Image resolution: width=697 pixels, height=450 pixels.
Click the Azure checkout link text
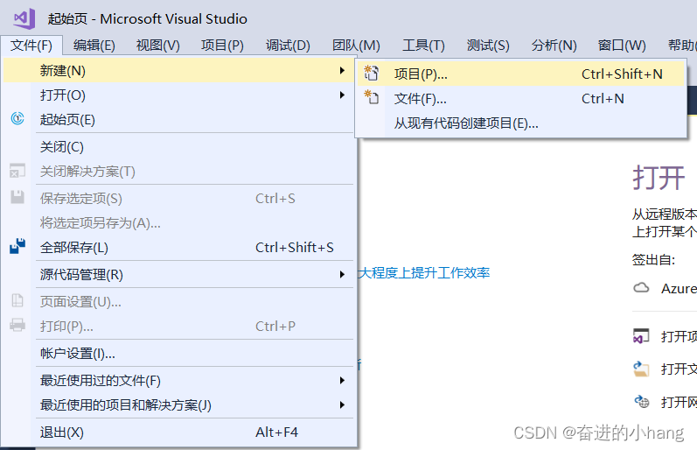point(679,288)
